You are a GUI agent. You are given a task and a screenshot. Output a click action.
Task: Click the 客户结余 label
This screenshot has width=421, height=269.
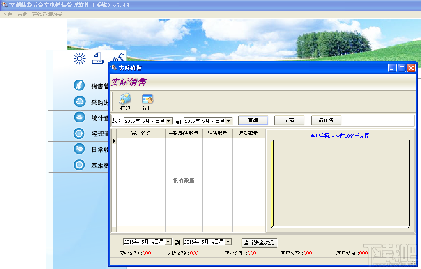click(x=347, y=253)
